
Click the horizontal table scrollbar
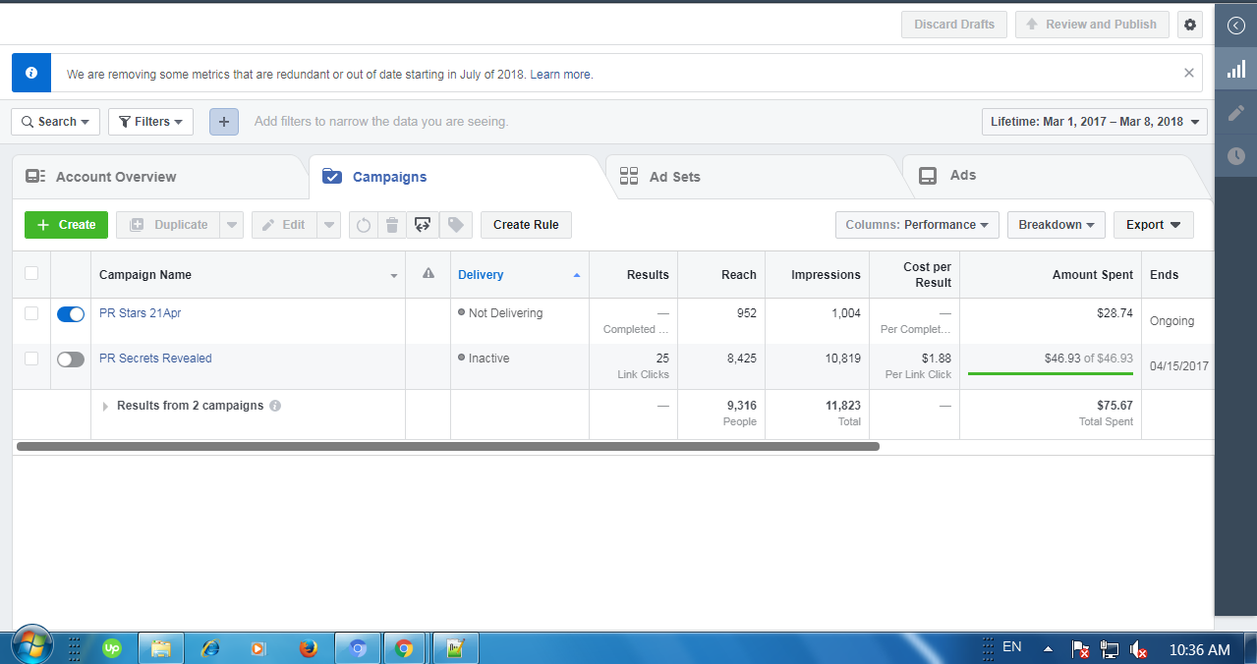tap(448, 446)
